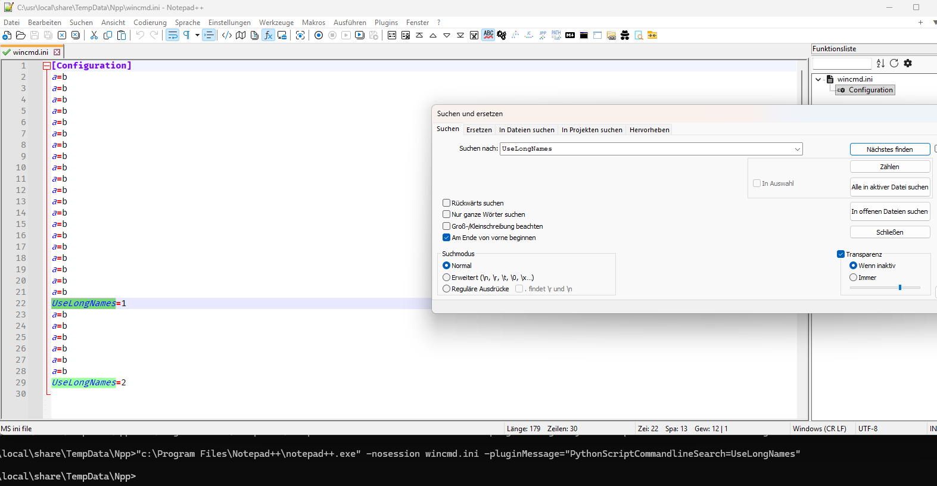This screenshot has width=937, height=486.
Task: Enable 'Rückwärts suchen' checkbox
Action: point(446,203)
